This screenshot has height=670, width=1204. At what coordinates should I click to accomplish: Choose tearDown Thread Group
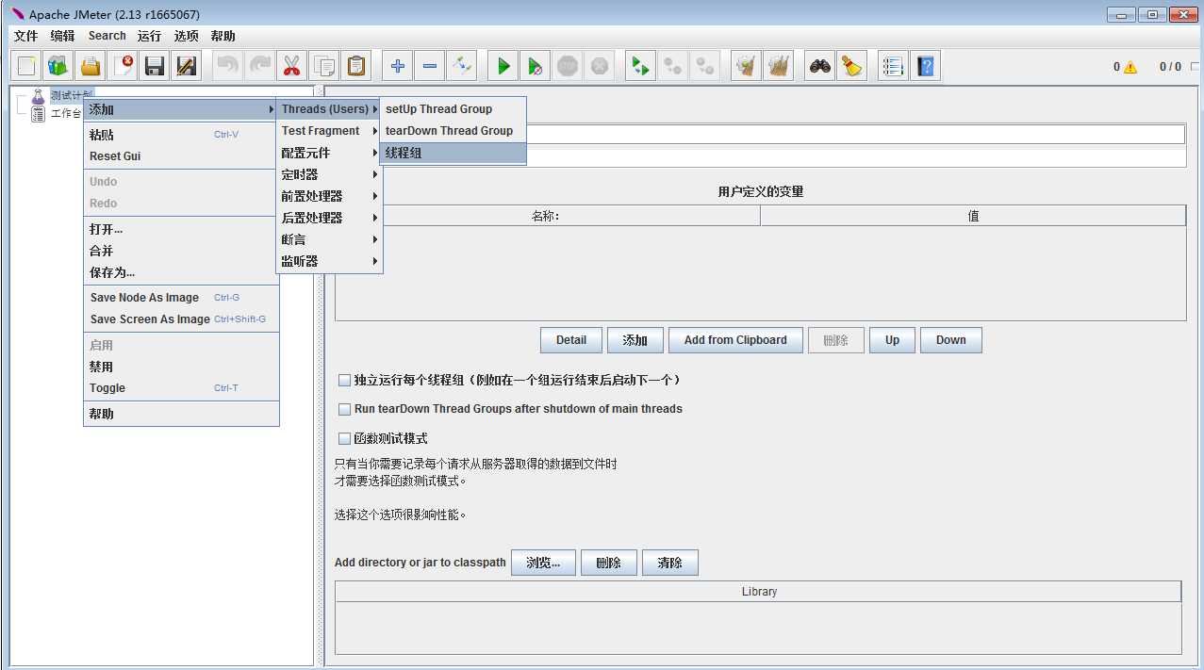[x=453, y=131]
